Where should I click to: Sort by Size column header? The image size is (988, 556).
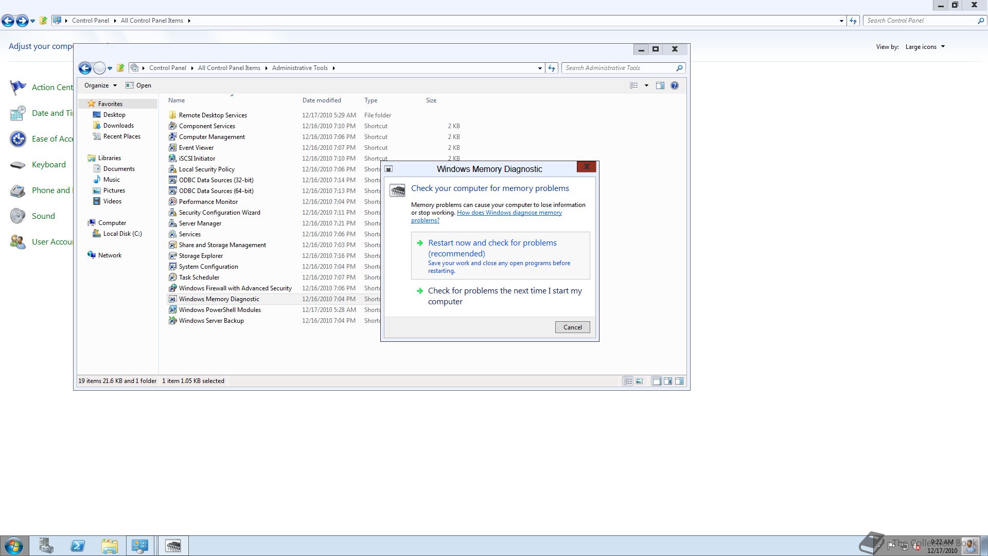coord(431,100)
